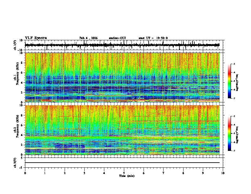
Task: Click the "VLF Spectra" plot title
Action: pos(36,38)
